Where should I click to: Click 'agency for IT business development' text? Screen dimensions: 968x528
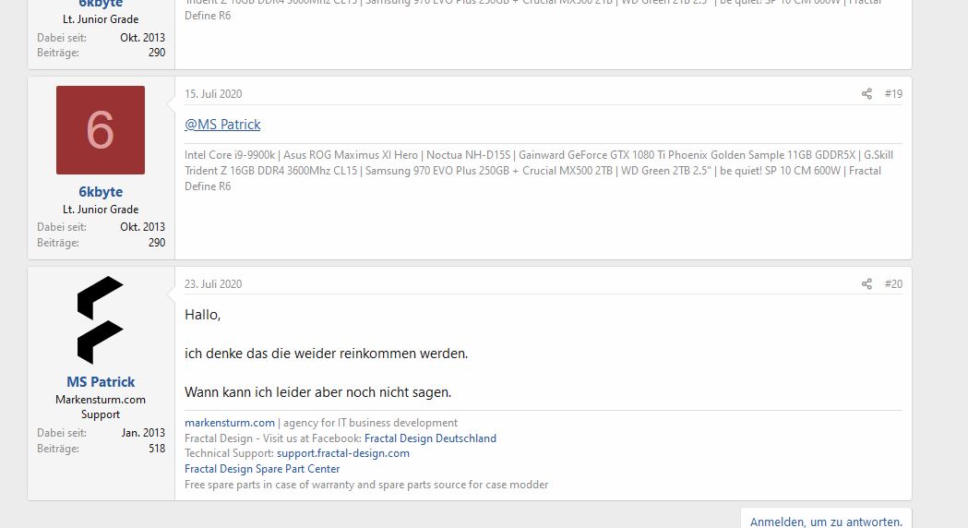tap(370, 423)
